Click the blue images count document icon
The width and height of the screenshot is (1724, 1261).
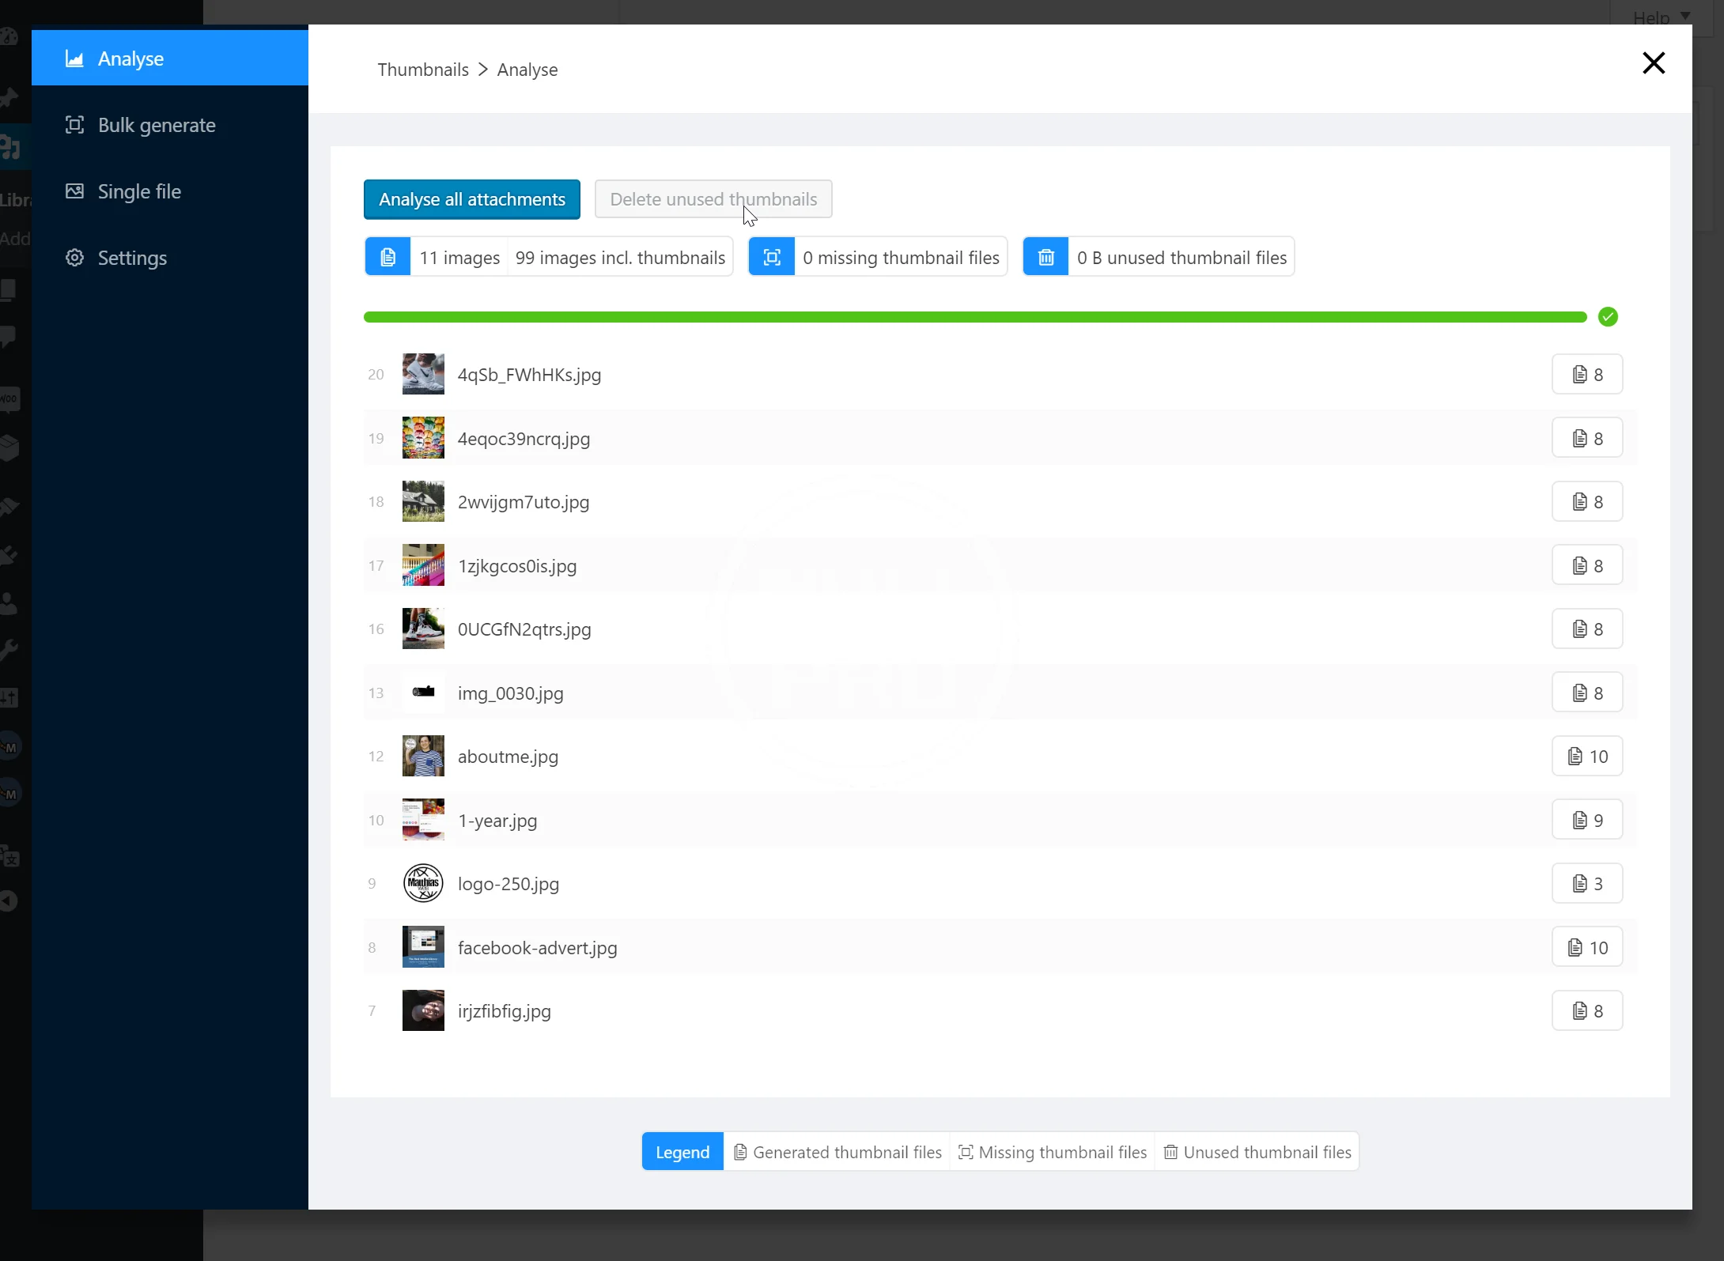click(388, 257)
